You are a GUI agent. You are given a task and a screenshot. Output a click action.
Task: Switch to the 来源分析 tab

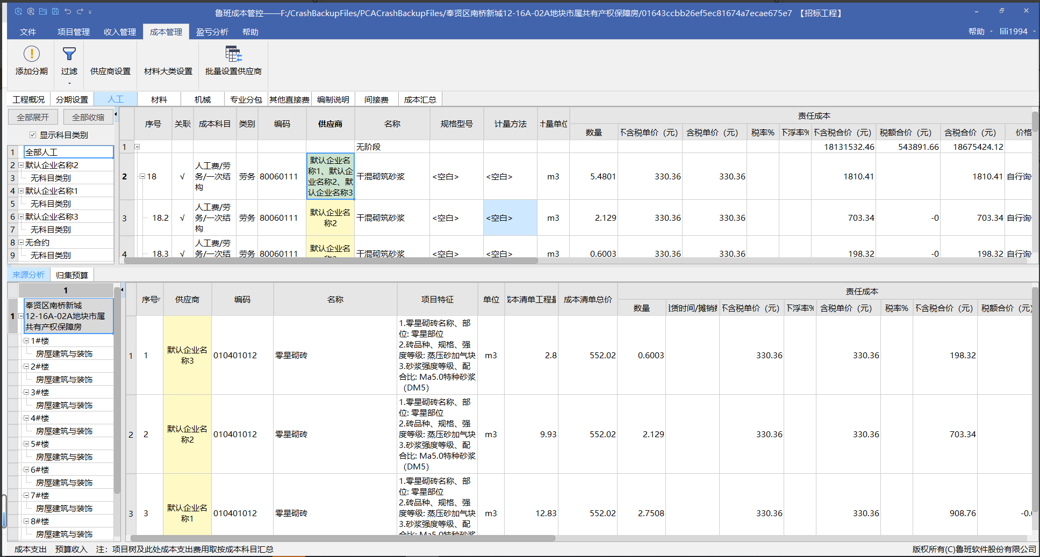29,275
